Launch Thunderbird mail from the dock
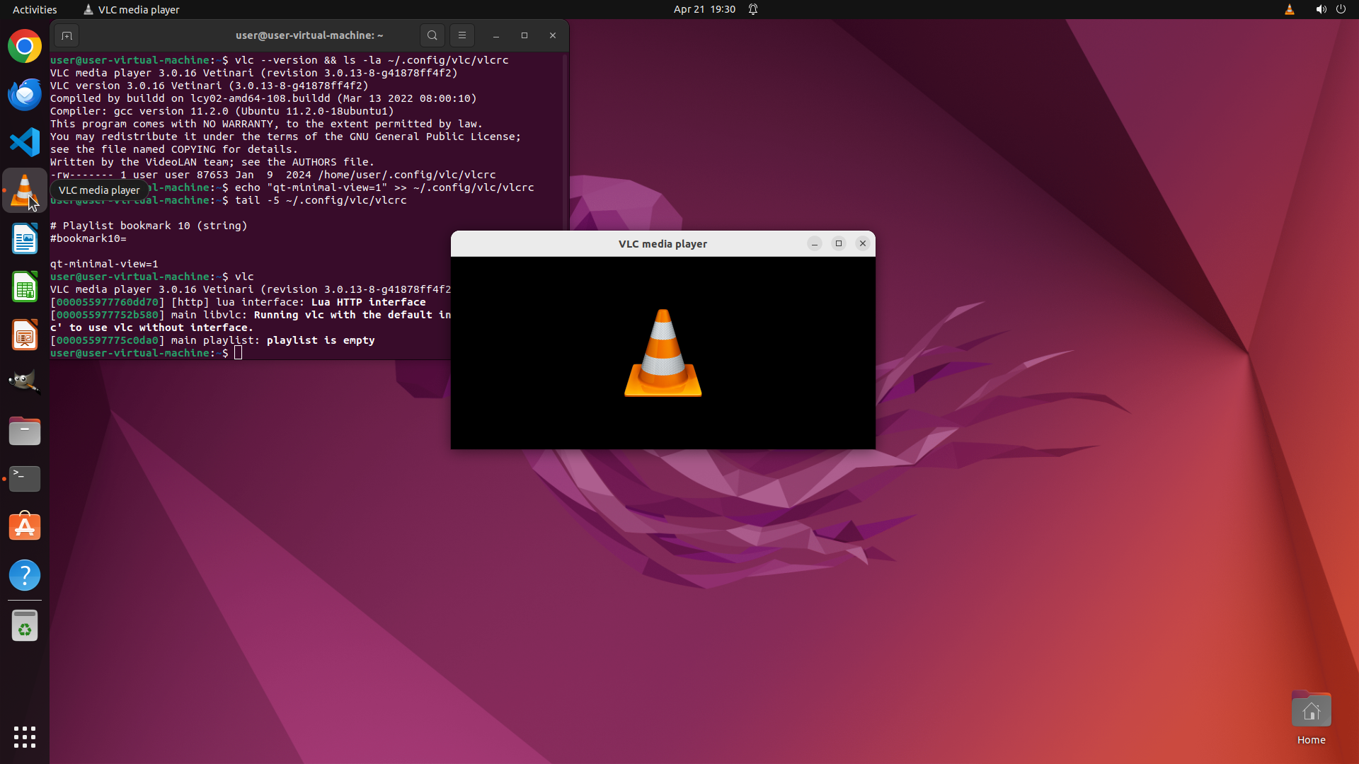Image resolution: width=1359 pixels, height=764 pixels. coord(25,95)
